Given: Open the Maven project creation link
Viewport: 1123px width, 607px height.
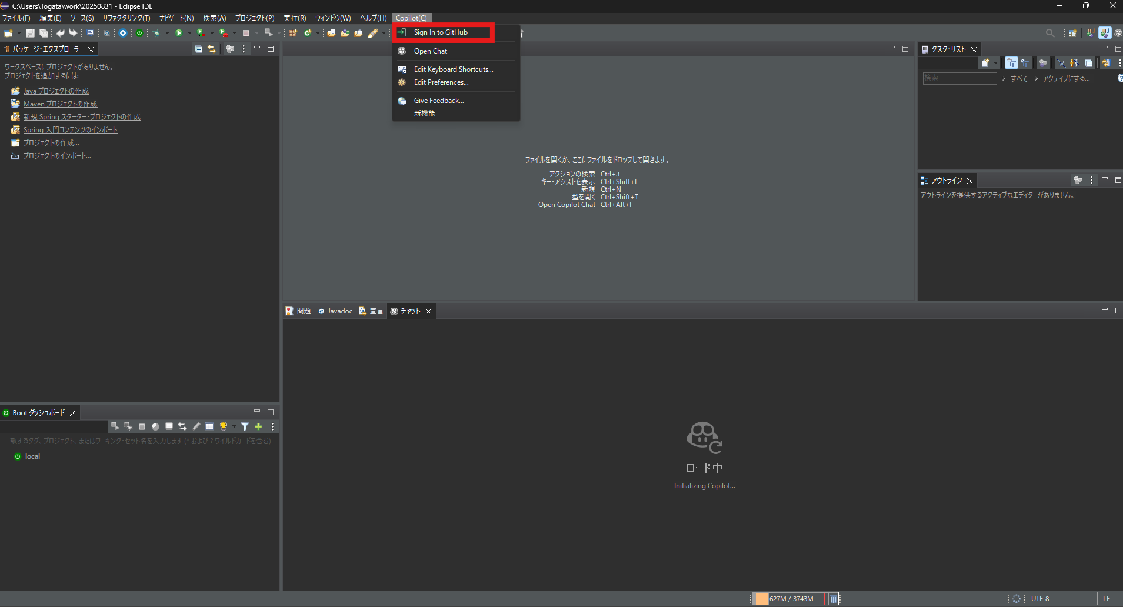Looking at the screenshot, I should 60,104.
